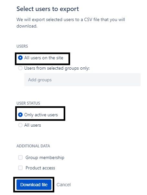Tick the Product access checkbox
147x195 pixels.
(x=20, y=168)
